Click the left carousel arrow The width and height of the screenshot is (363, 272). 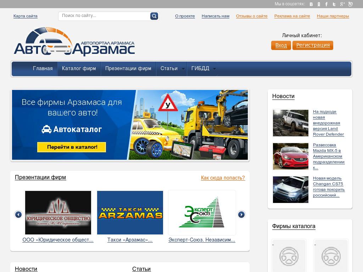[18, 214]
